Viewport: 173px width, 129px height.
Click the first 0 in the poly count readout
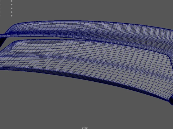point(12,1)
